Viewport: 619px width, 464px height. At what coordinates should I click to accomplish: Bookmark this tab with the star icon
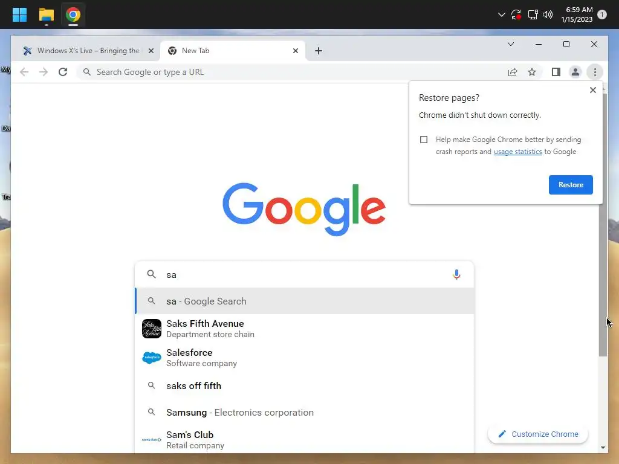532,72
